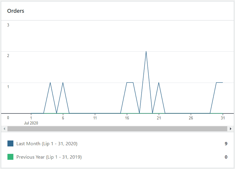Screen dimensions: 235x169
Task: Click x-axis label 31
Action: pos(223,118)
